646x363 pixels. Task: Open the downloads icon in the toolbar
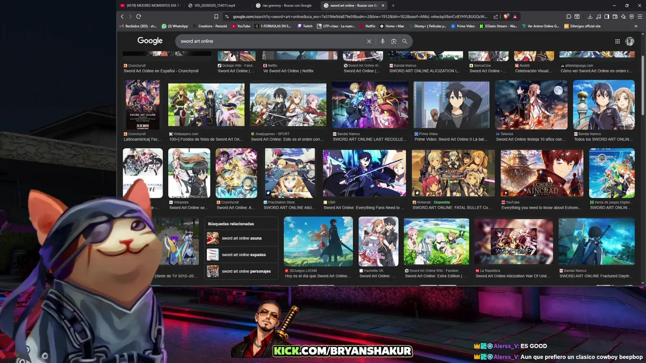[589, 16]
